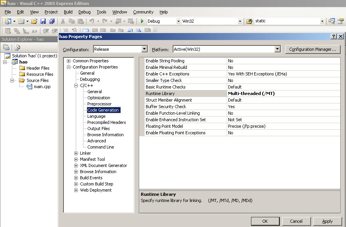Open the Community menu
Image resolution: width=346 pixels, height=227 pixels.
[143, 12]
